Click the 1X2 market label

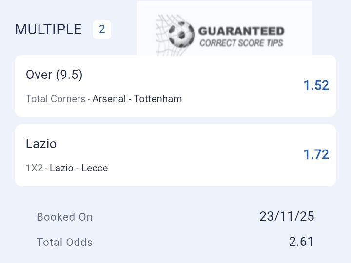pos(34,168)
